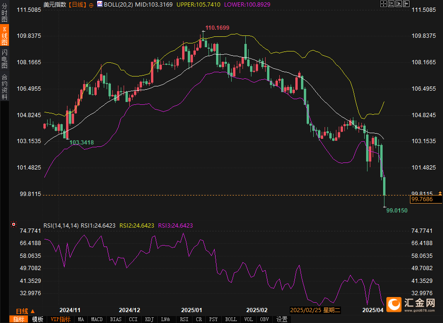Image resolution: width=443 pixels, height=323 pixels.
Task: Click the 2024/12 date label
Action: [x=129, y=310]
